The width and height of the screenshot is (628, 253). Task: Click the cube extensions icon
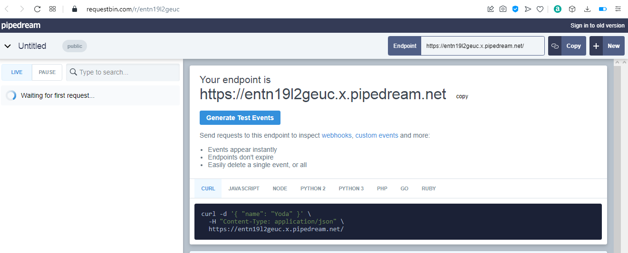tap(573, 9)
